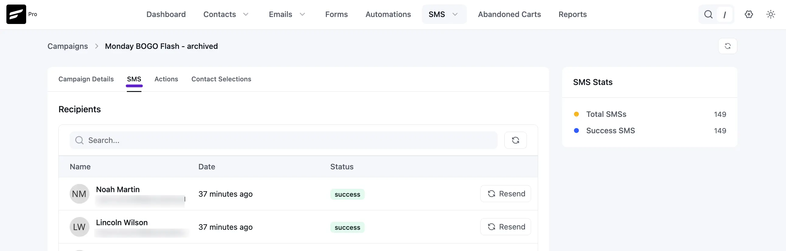Resend SMS to Noah Martin
Image resolution: width=786 pixels, height=251 pixels.
506,194
